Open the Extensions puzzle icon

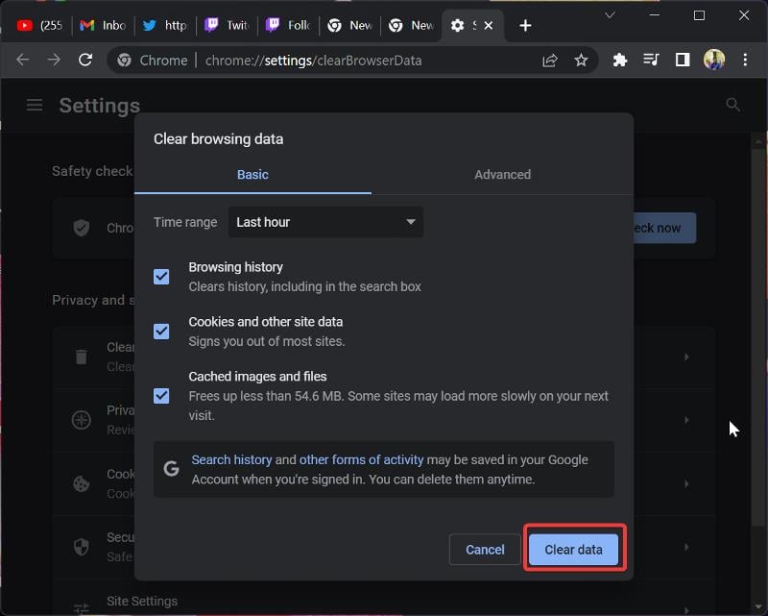point(620,60)
